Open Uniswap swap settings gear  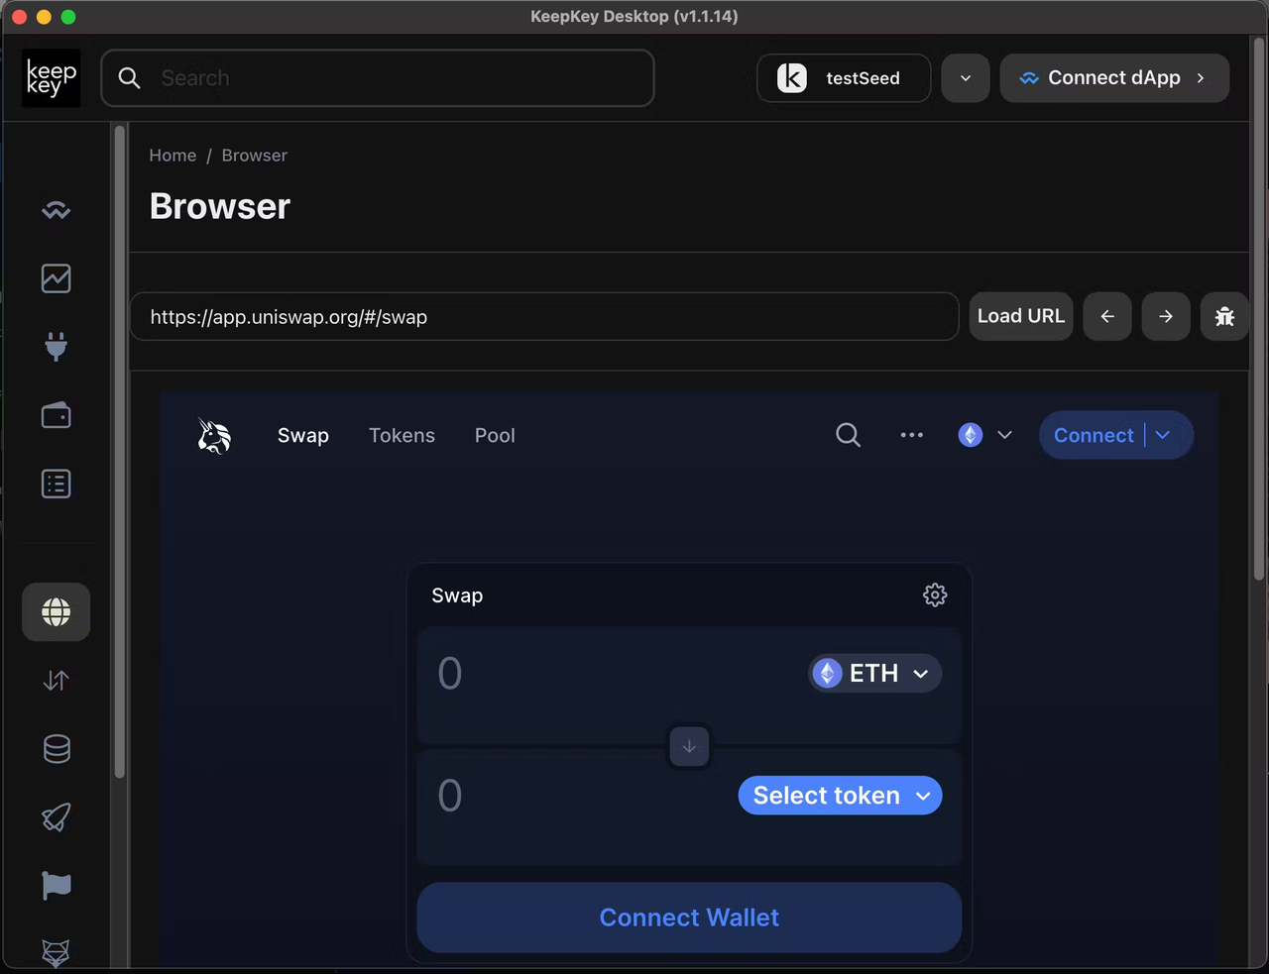coord(935,595)
